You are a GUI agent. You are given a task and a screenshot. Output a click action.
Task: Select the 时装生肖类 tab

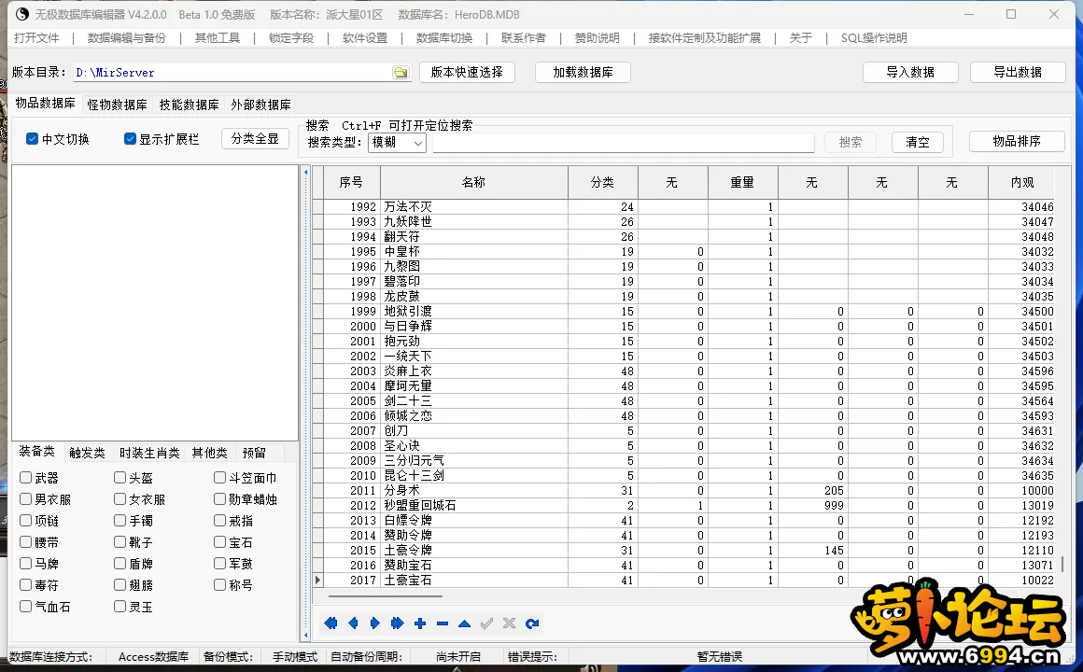(149, 453)
